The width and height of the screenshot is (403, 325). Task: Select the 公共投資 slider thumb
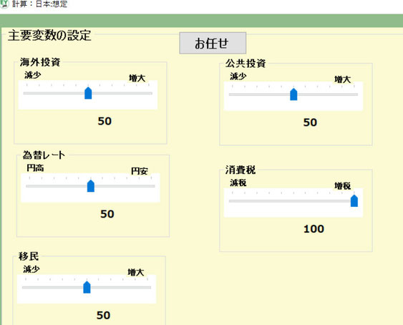pyautogui.click(x=293, y=94)
